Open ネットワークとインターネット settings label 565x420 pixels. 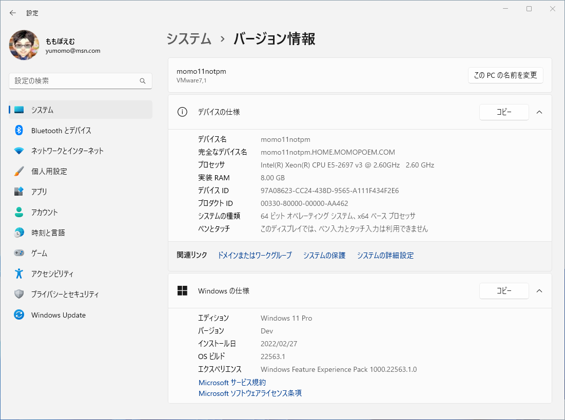tap(67, 151)
